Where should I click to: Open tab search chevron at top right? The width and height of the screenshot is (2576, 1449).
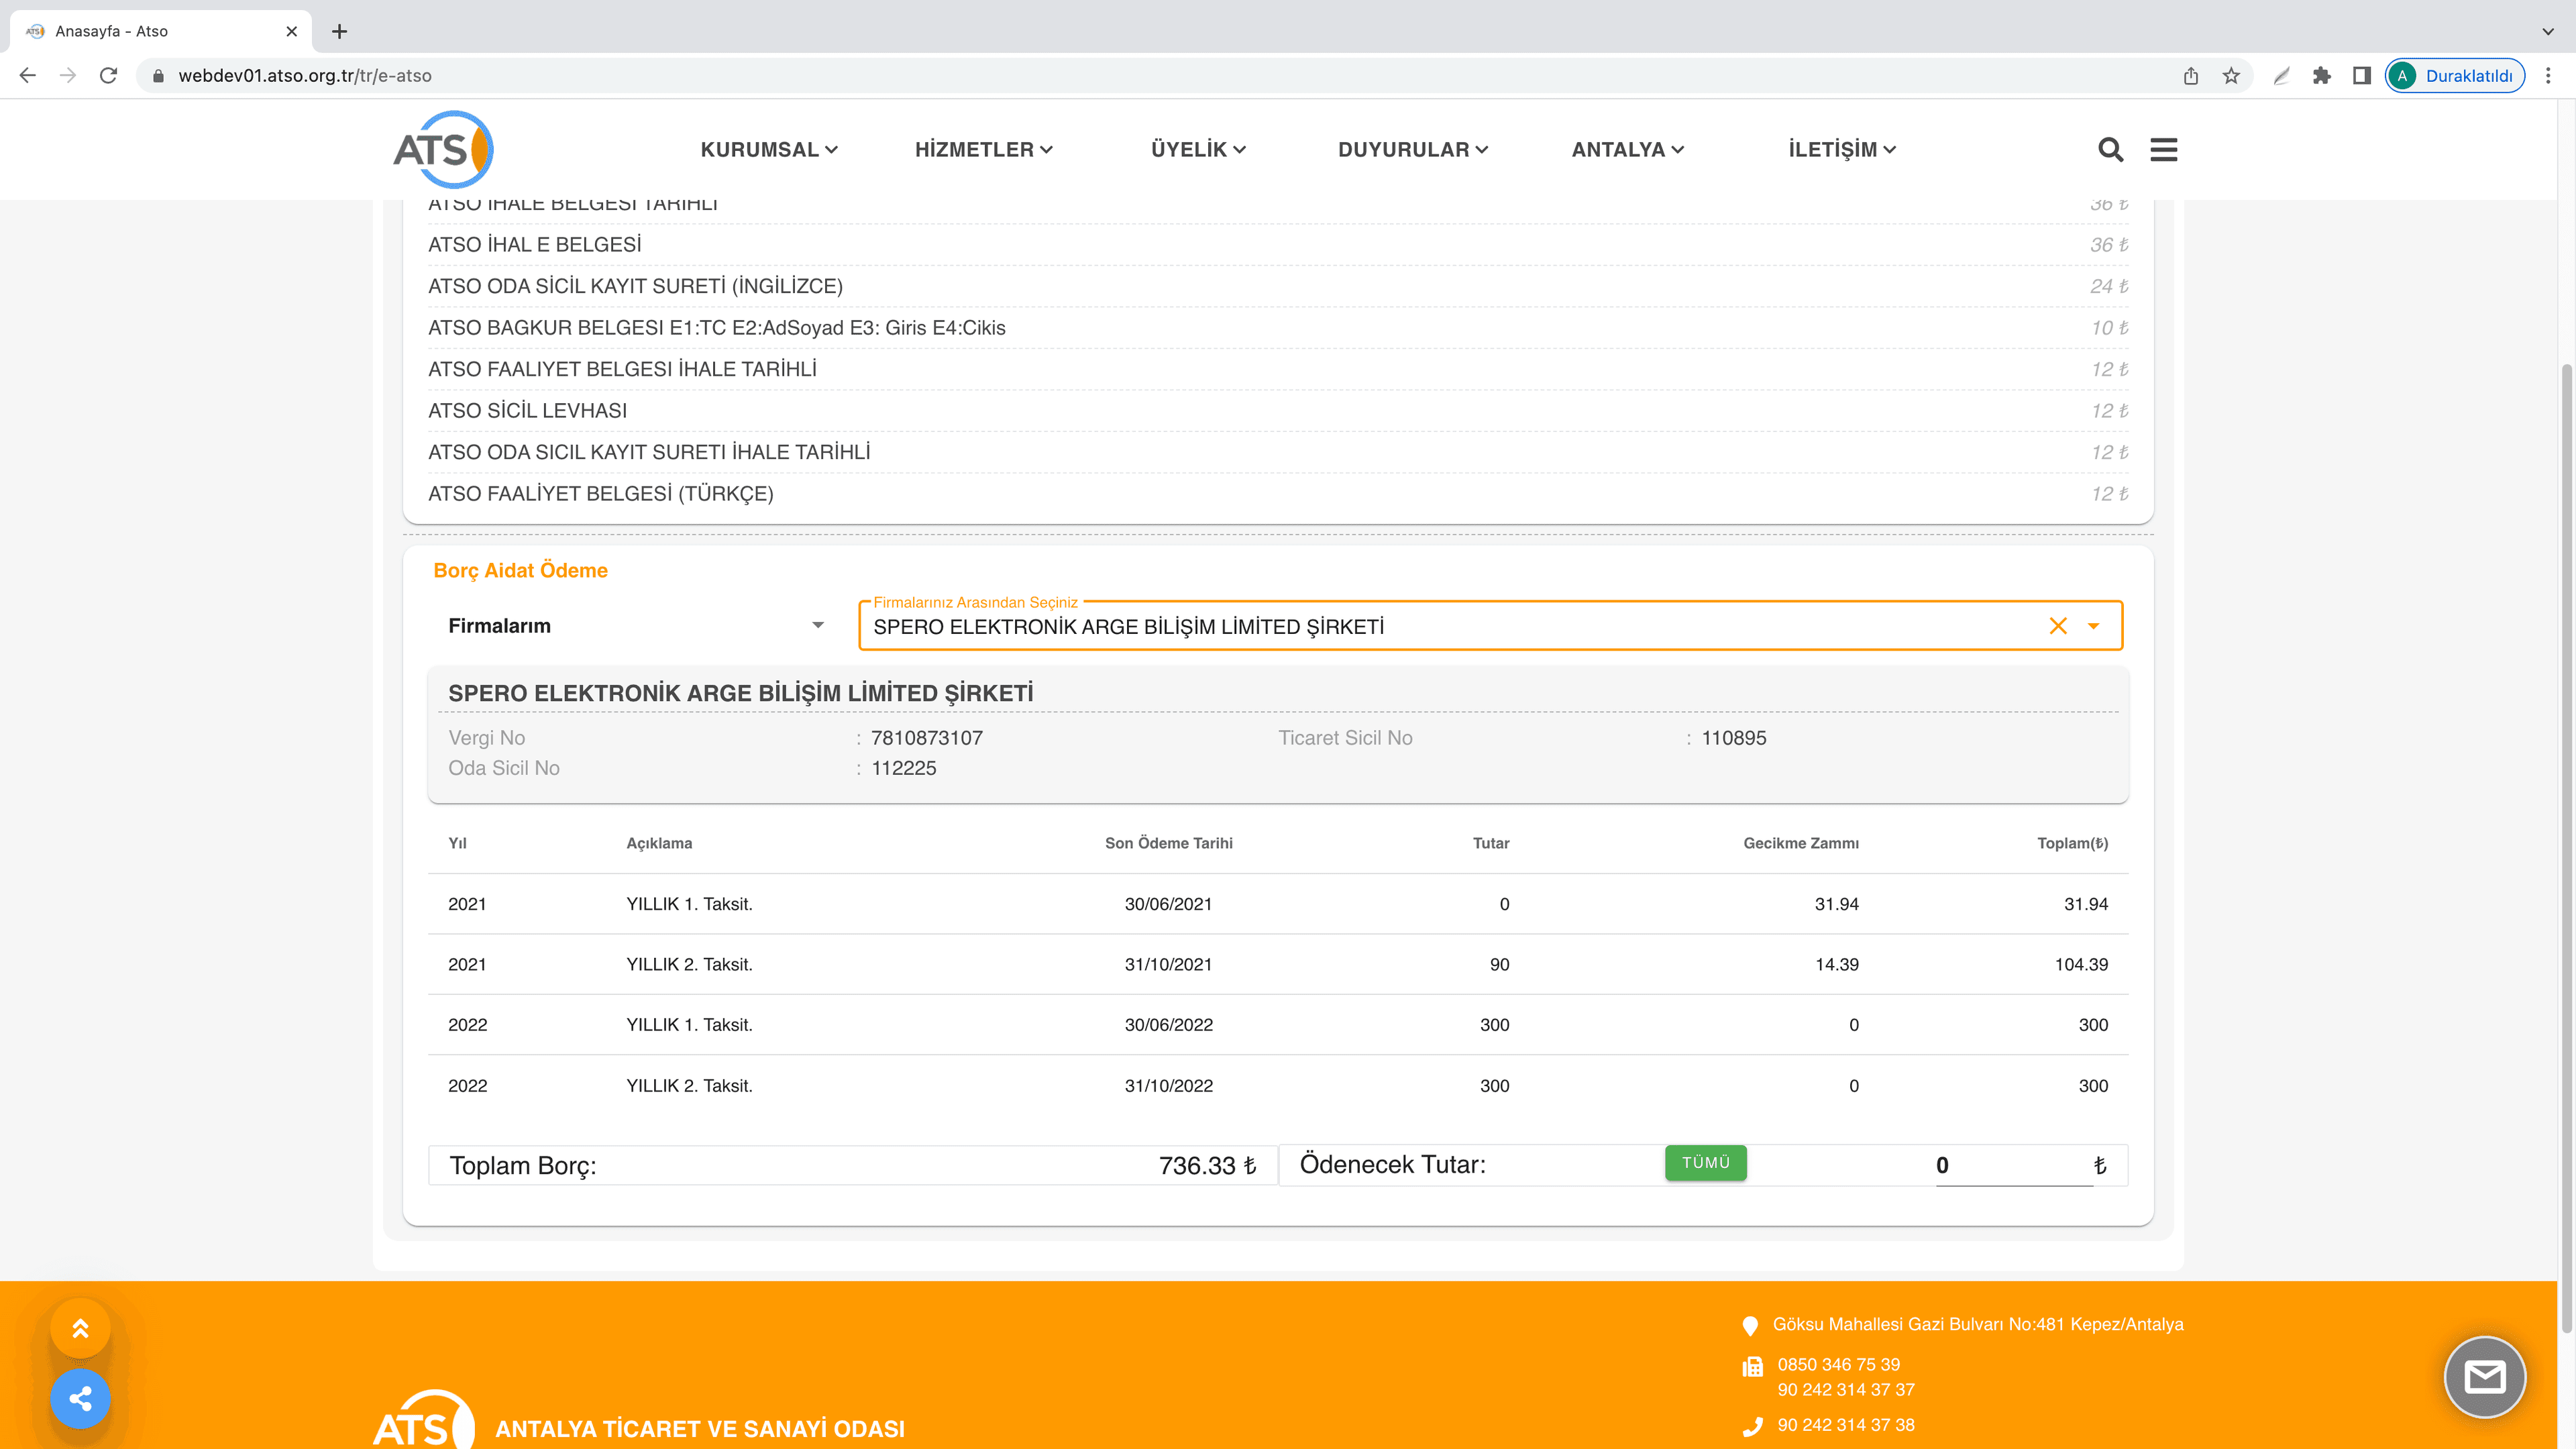point(2548,31)
